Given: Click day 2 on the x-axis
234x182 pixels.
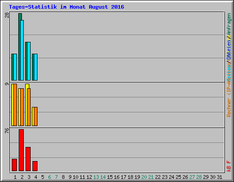Looking at the screenshot, I should (22, 177).
